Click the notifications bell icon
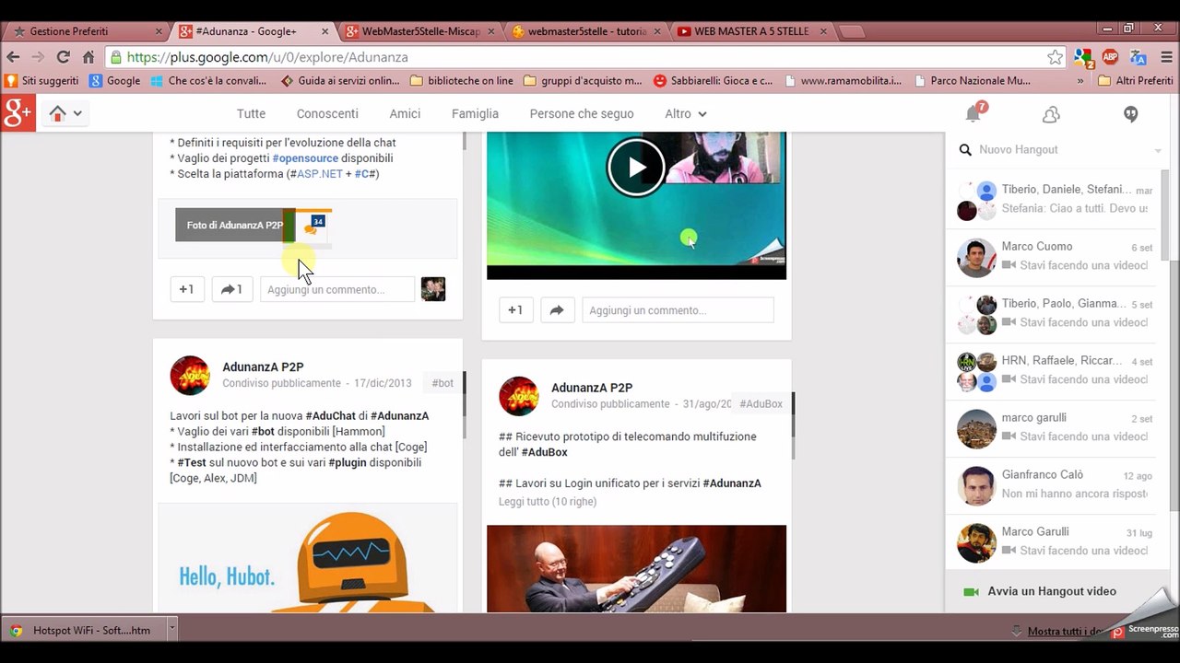 [x=973, y=113]
